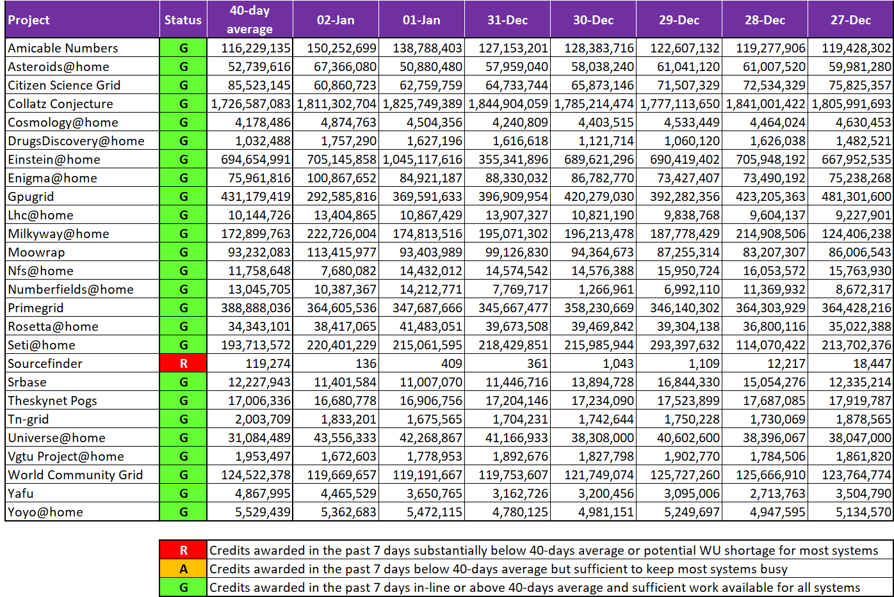This screenshot has width=894, height=597.
Task: Select the green G swatch in the legend
Action: pos(183,587)
